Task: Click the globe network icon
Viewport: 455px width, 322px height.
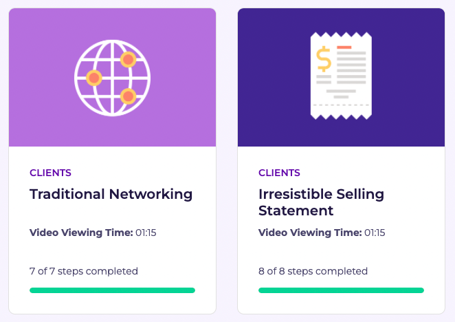Action: (x=112, y=77)
